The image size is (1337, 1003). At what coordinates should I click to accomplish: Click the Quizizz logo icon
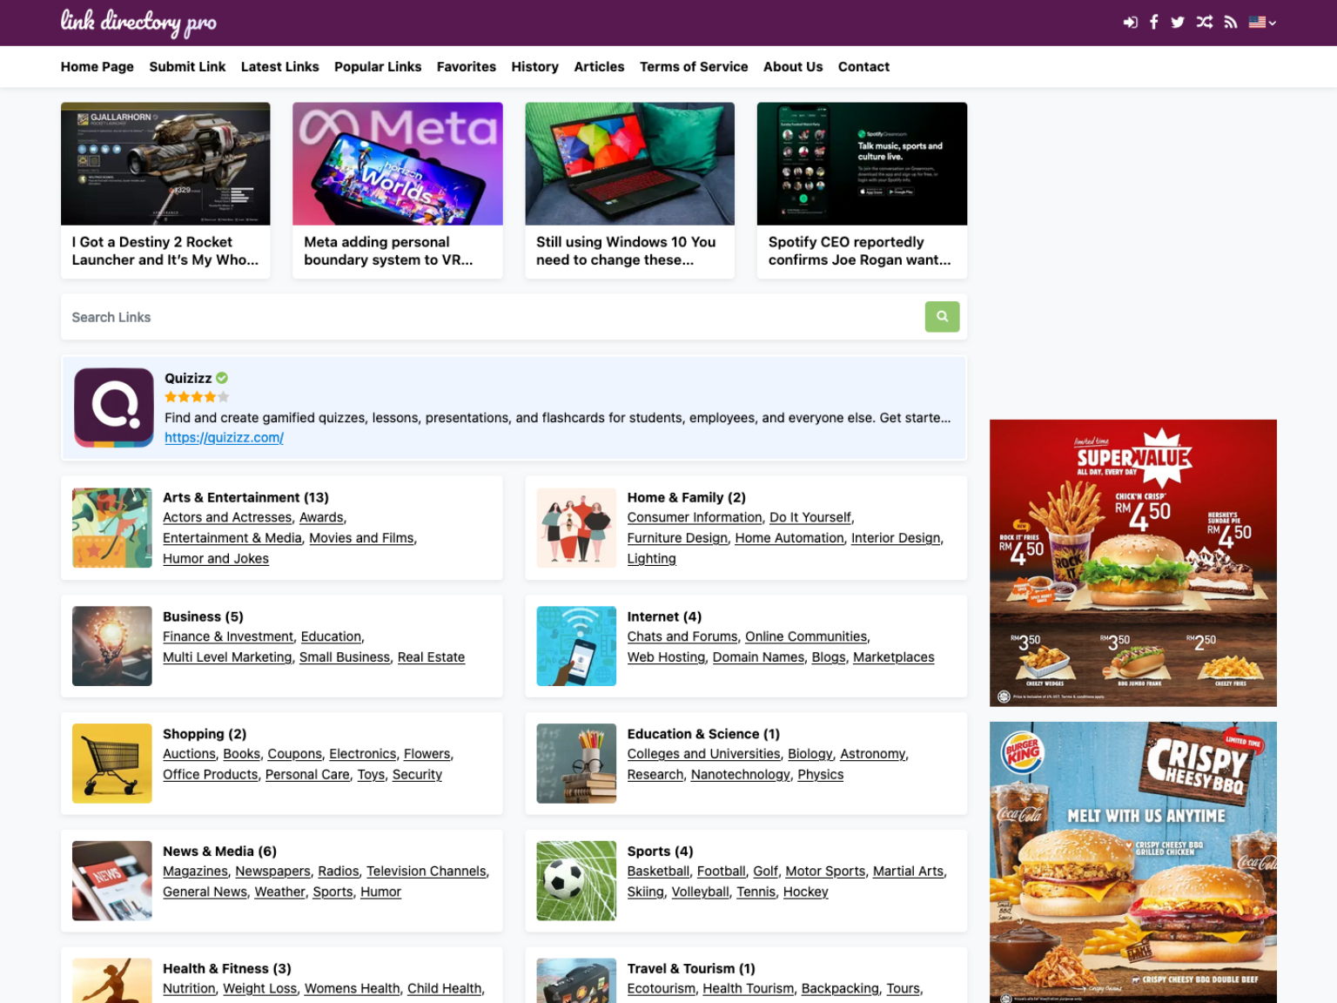pos(114,407)
